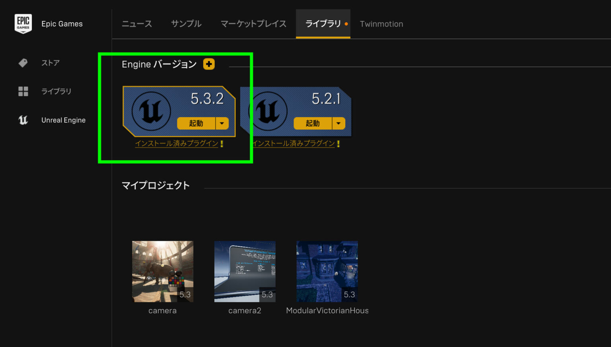Open the camera project thumbnail
This screenshot has width=611, height=347.
[x=162, y=271]
